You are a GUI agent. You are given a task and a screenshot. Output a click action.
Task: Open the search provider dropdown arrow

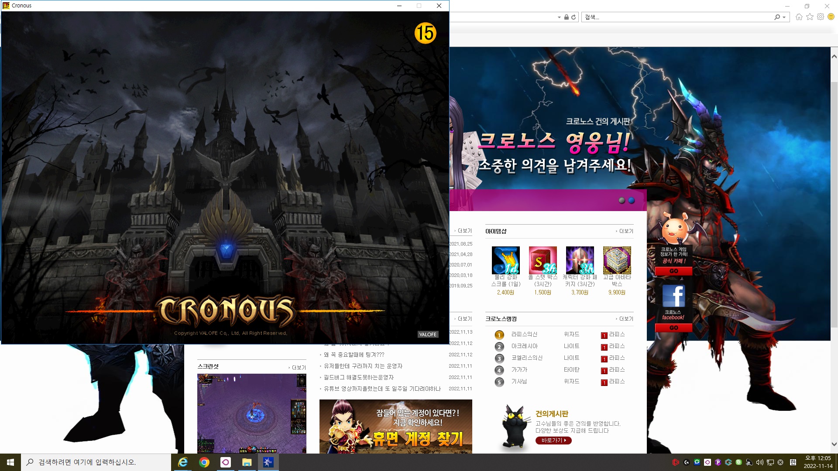[784, 17]
